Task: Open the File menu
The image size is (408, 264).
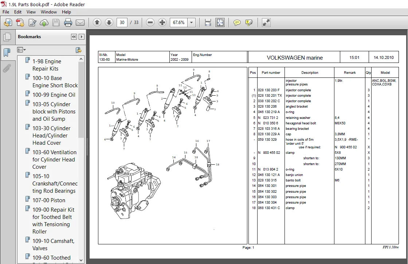Action: (6, 12)
